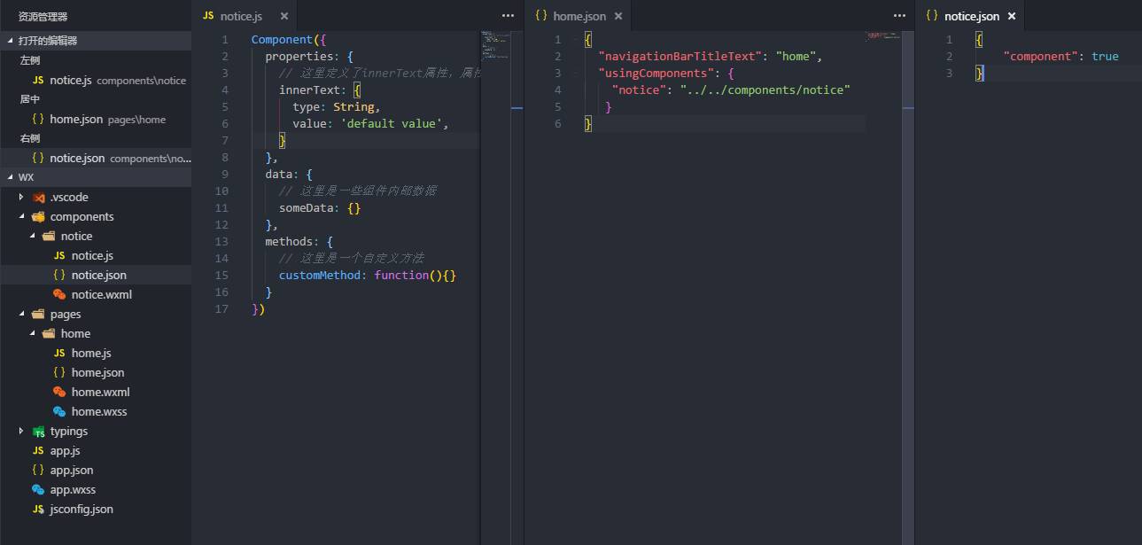This screenshot has width=1142, height=545.
Task: Click the components folder icon
Action: pos(38,216)
